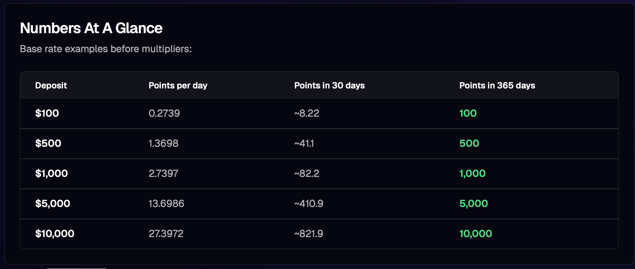Click the $1,000 deposit cell
The image size is (635, 269).
click(51, 173)
